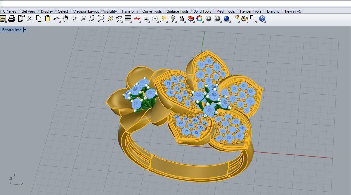Click the Set CPlane grid icon
Viewport: 351px width, 195px height.
coord(146,19)
